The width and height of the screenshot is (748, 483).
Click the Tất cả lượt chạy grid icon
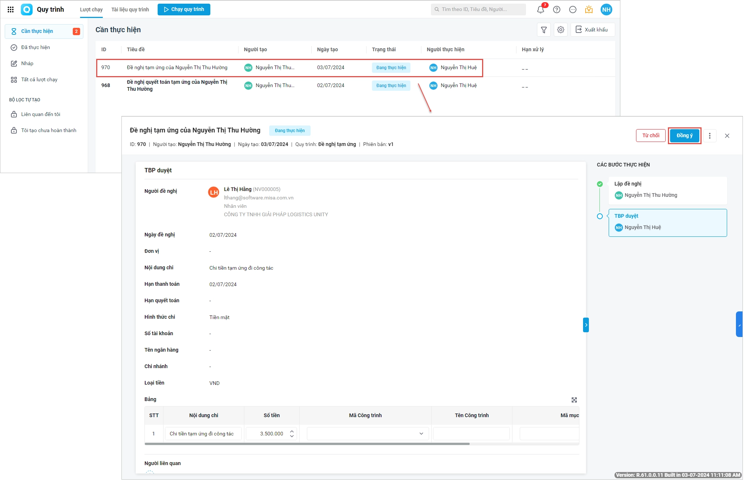[x=14, y=80]
